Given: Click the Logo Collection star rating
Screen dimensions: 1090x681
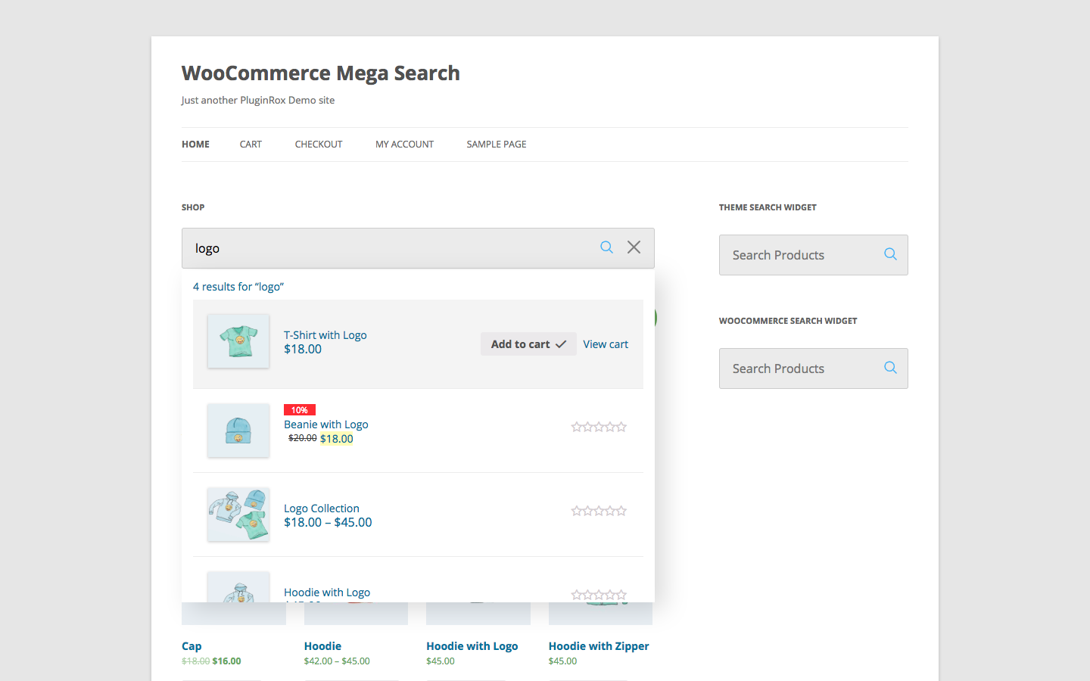Looking at the screenshot, I should click(599, 512).
